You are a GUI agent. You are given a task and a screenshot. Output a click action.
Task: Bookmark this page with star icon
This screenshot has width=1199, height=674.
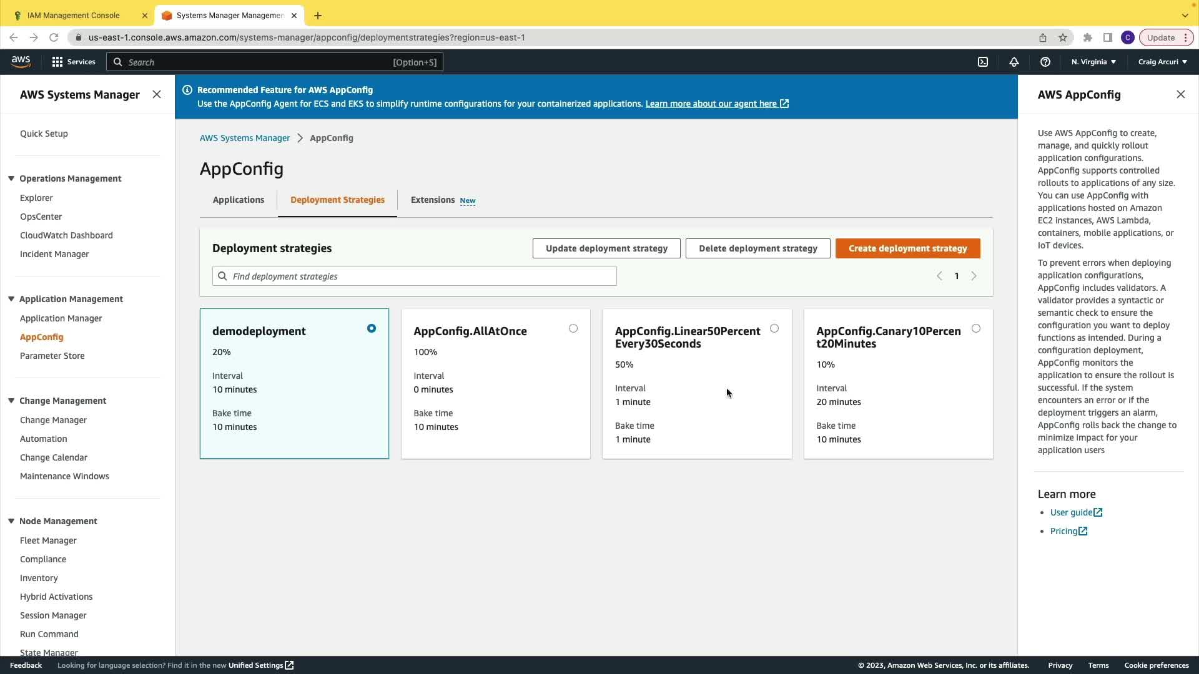point(1063,37)
